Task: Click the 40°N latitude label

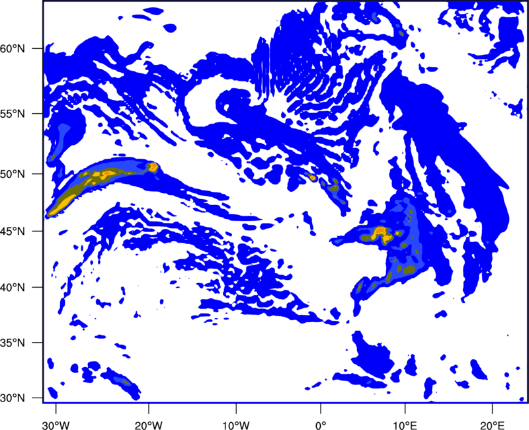Action: pos(13,287)
